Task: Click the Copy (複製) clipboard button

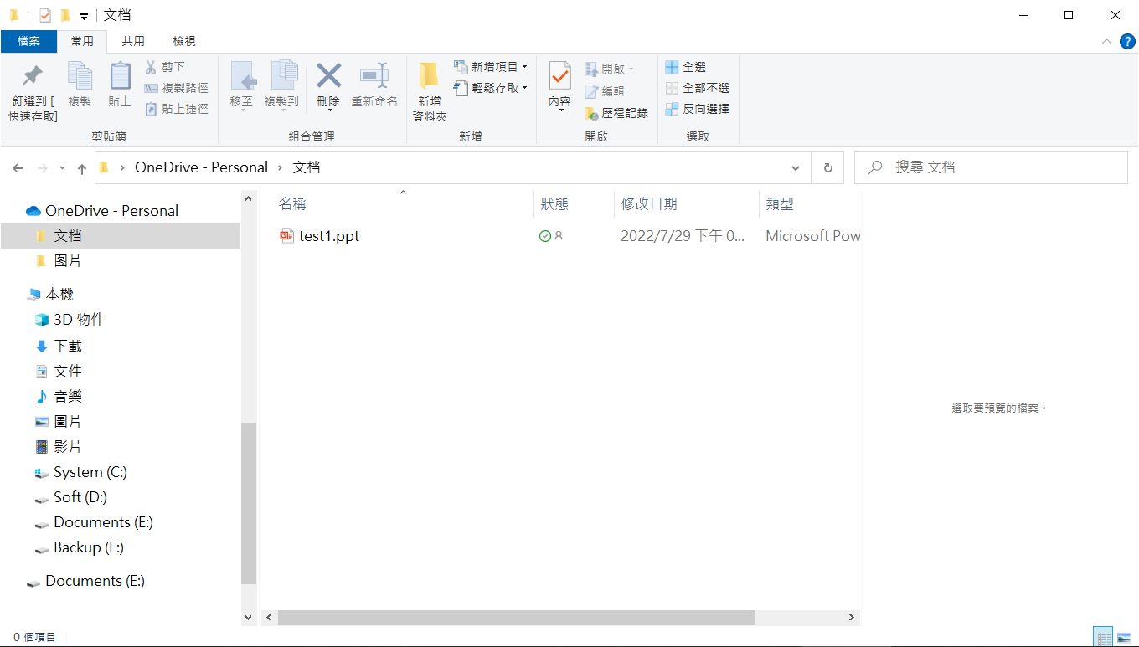Action: click(80, 85)
